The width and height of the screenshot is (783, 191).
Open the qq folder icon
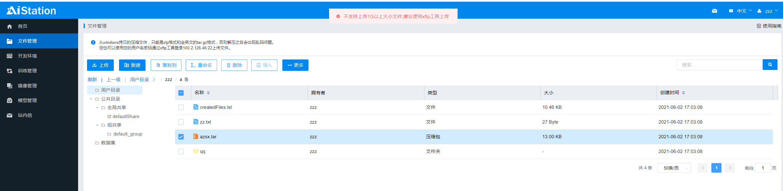[196, 151]
